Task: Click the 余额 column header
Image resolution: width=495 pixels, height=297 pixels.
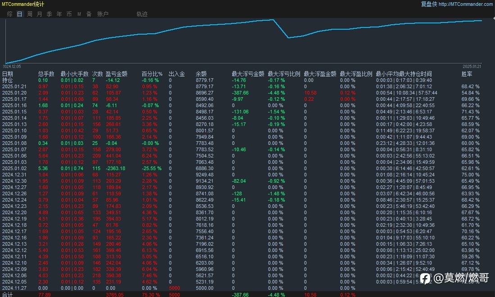Action: [201, 74]
